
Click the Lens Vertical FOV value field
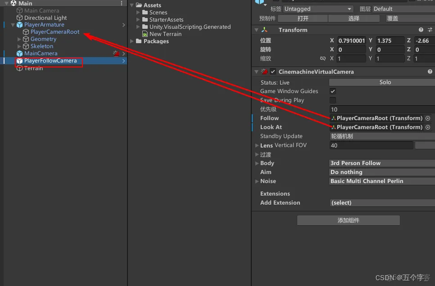pyautogui.click(x=371, y=146)
